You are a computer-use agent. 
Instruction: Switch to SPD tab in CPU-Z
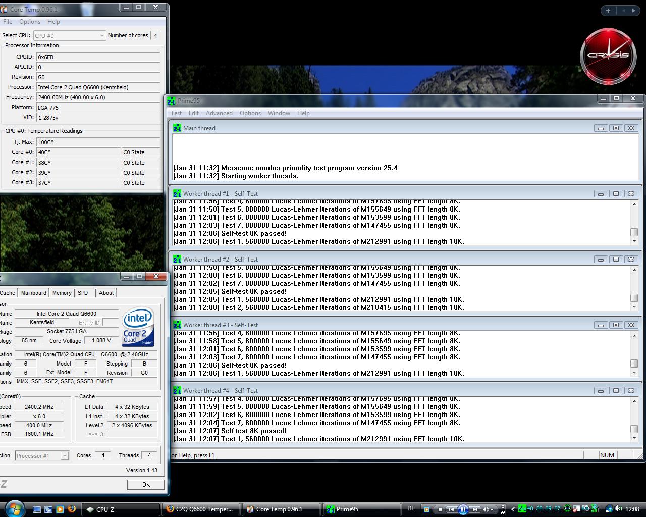point(83,293)
